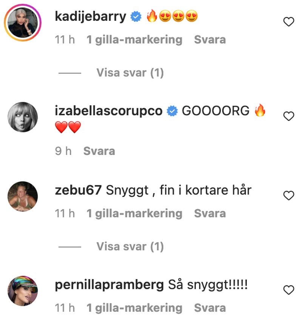Open pernillapramberg's profile avatar

pos(23,291)
